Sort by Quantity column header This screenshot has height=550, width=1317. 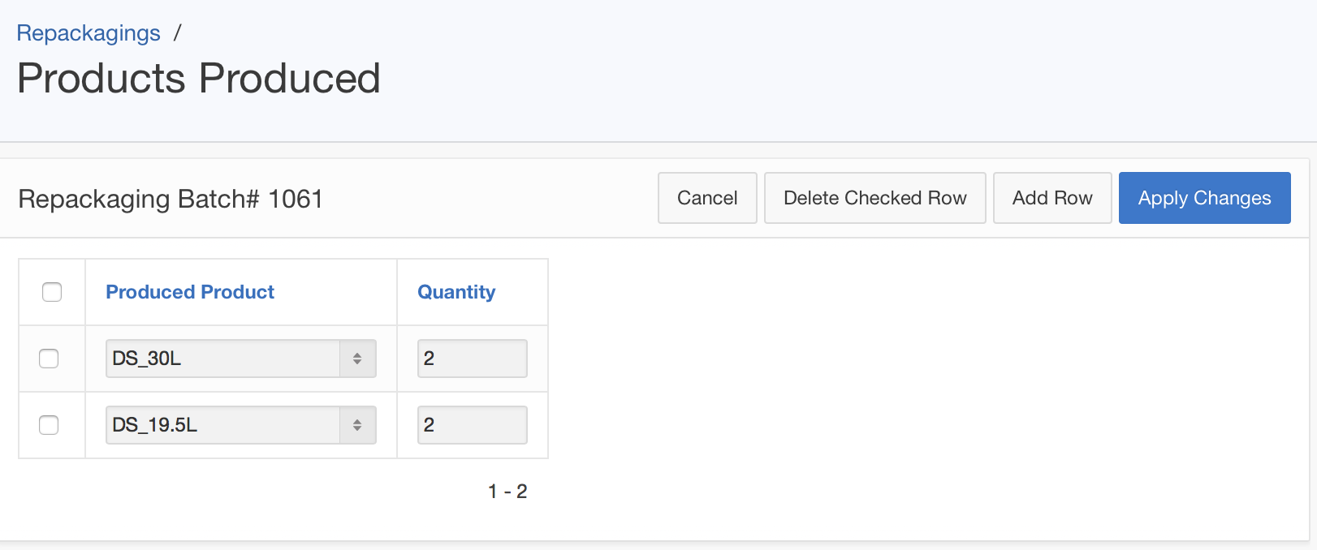[456, 292]
